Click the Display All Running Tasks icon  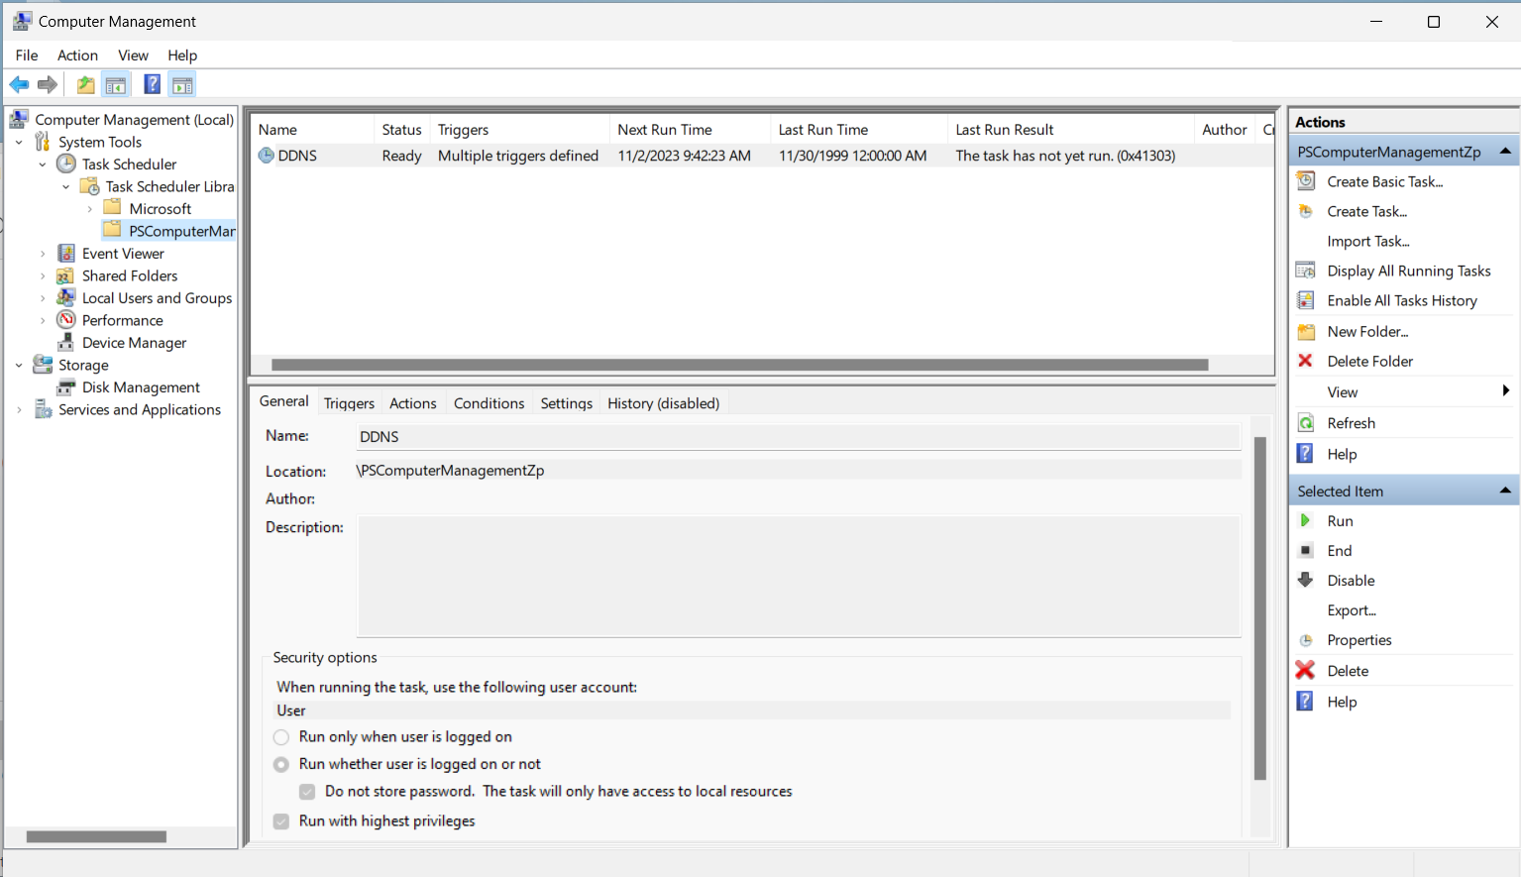(1306, 271)
